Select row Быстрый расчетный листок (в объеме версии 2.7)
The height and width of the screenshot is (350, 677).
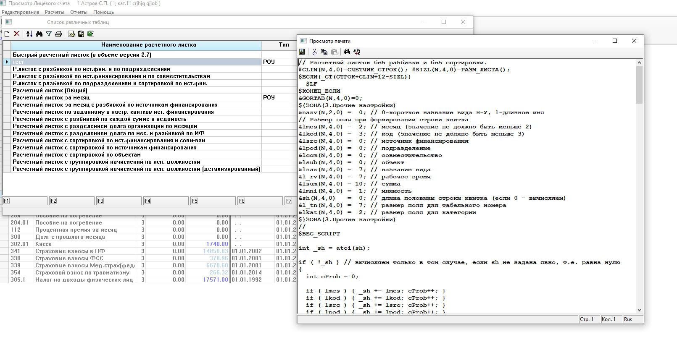coord(136,55)
